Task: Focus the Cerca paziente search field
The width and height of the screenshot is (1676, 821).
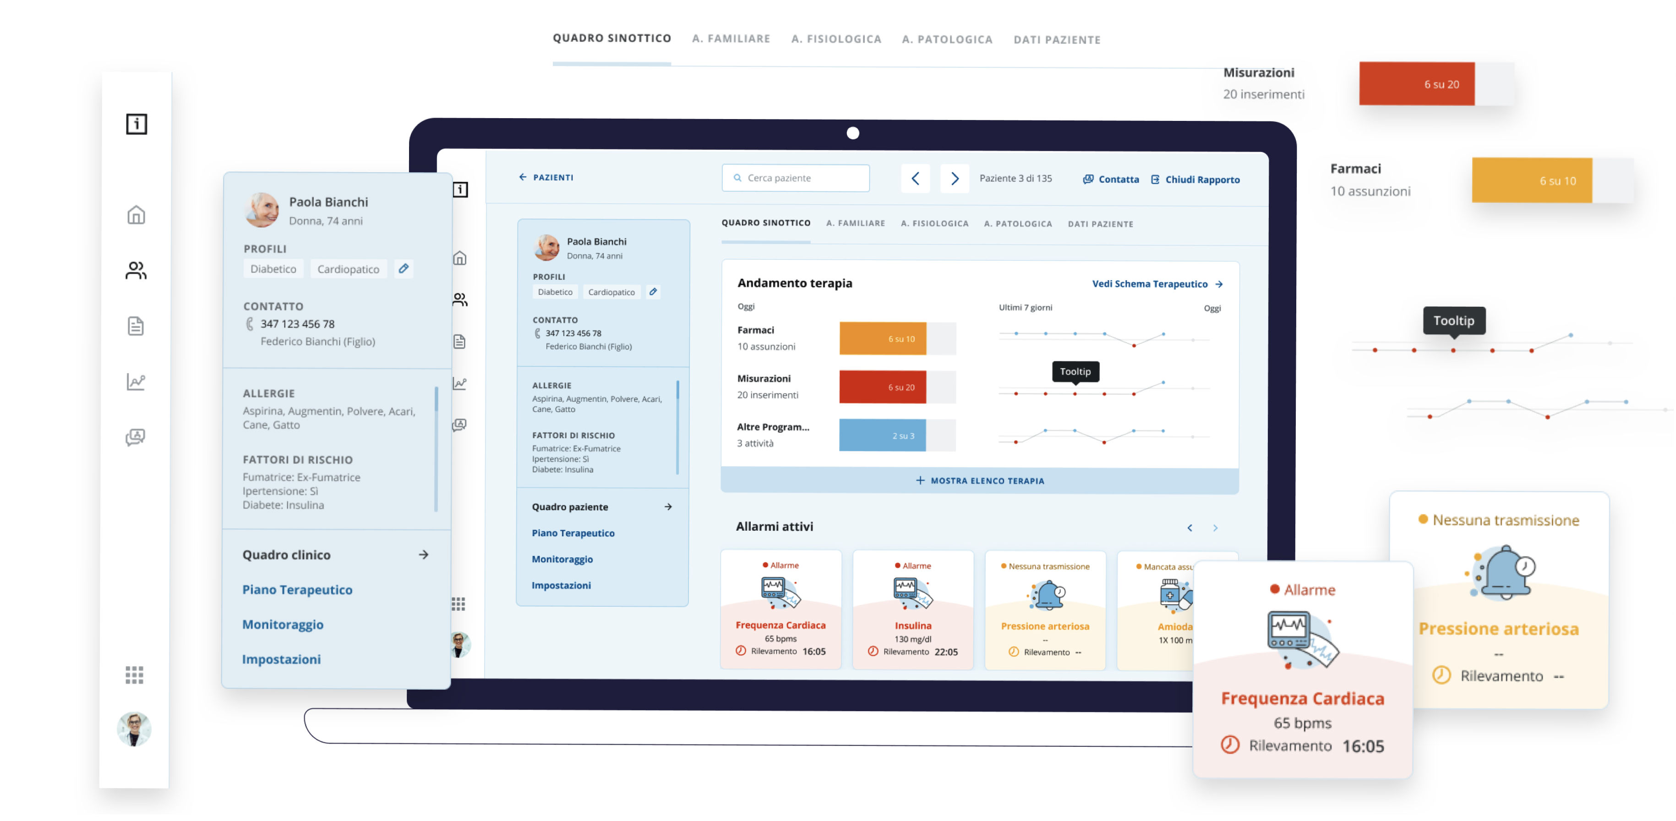Action: [x=795, y=178]
